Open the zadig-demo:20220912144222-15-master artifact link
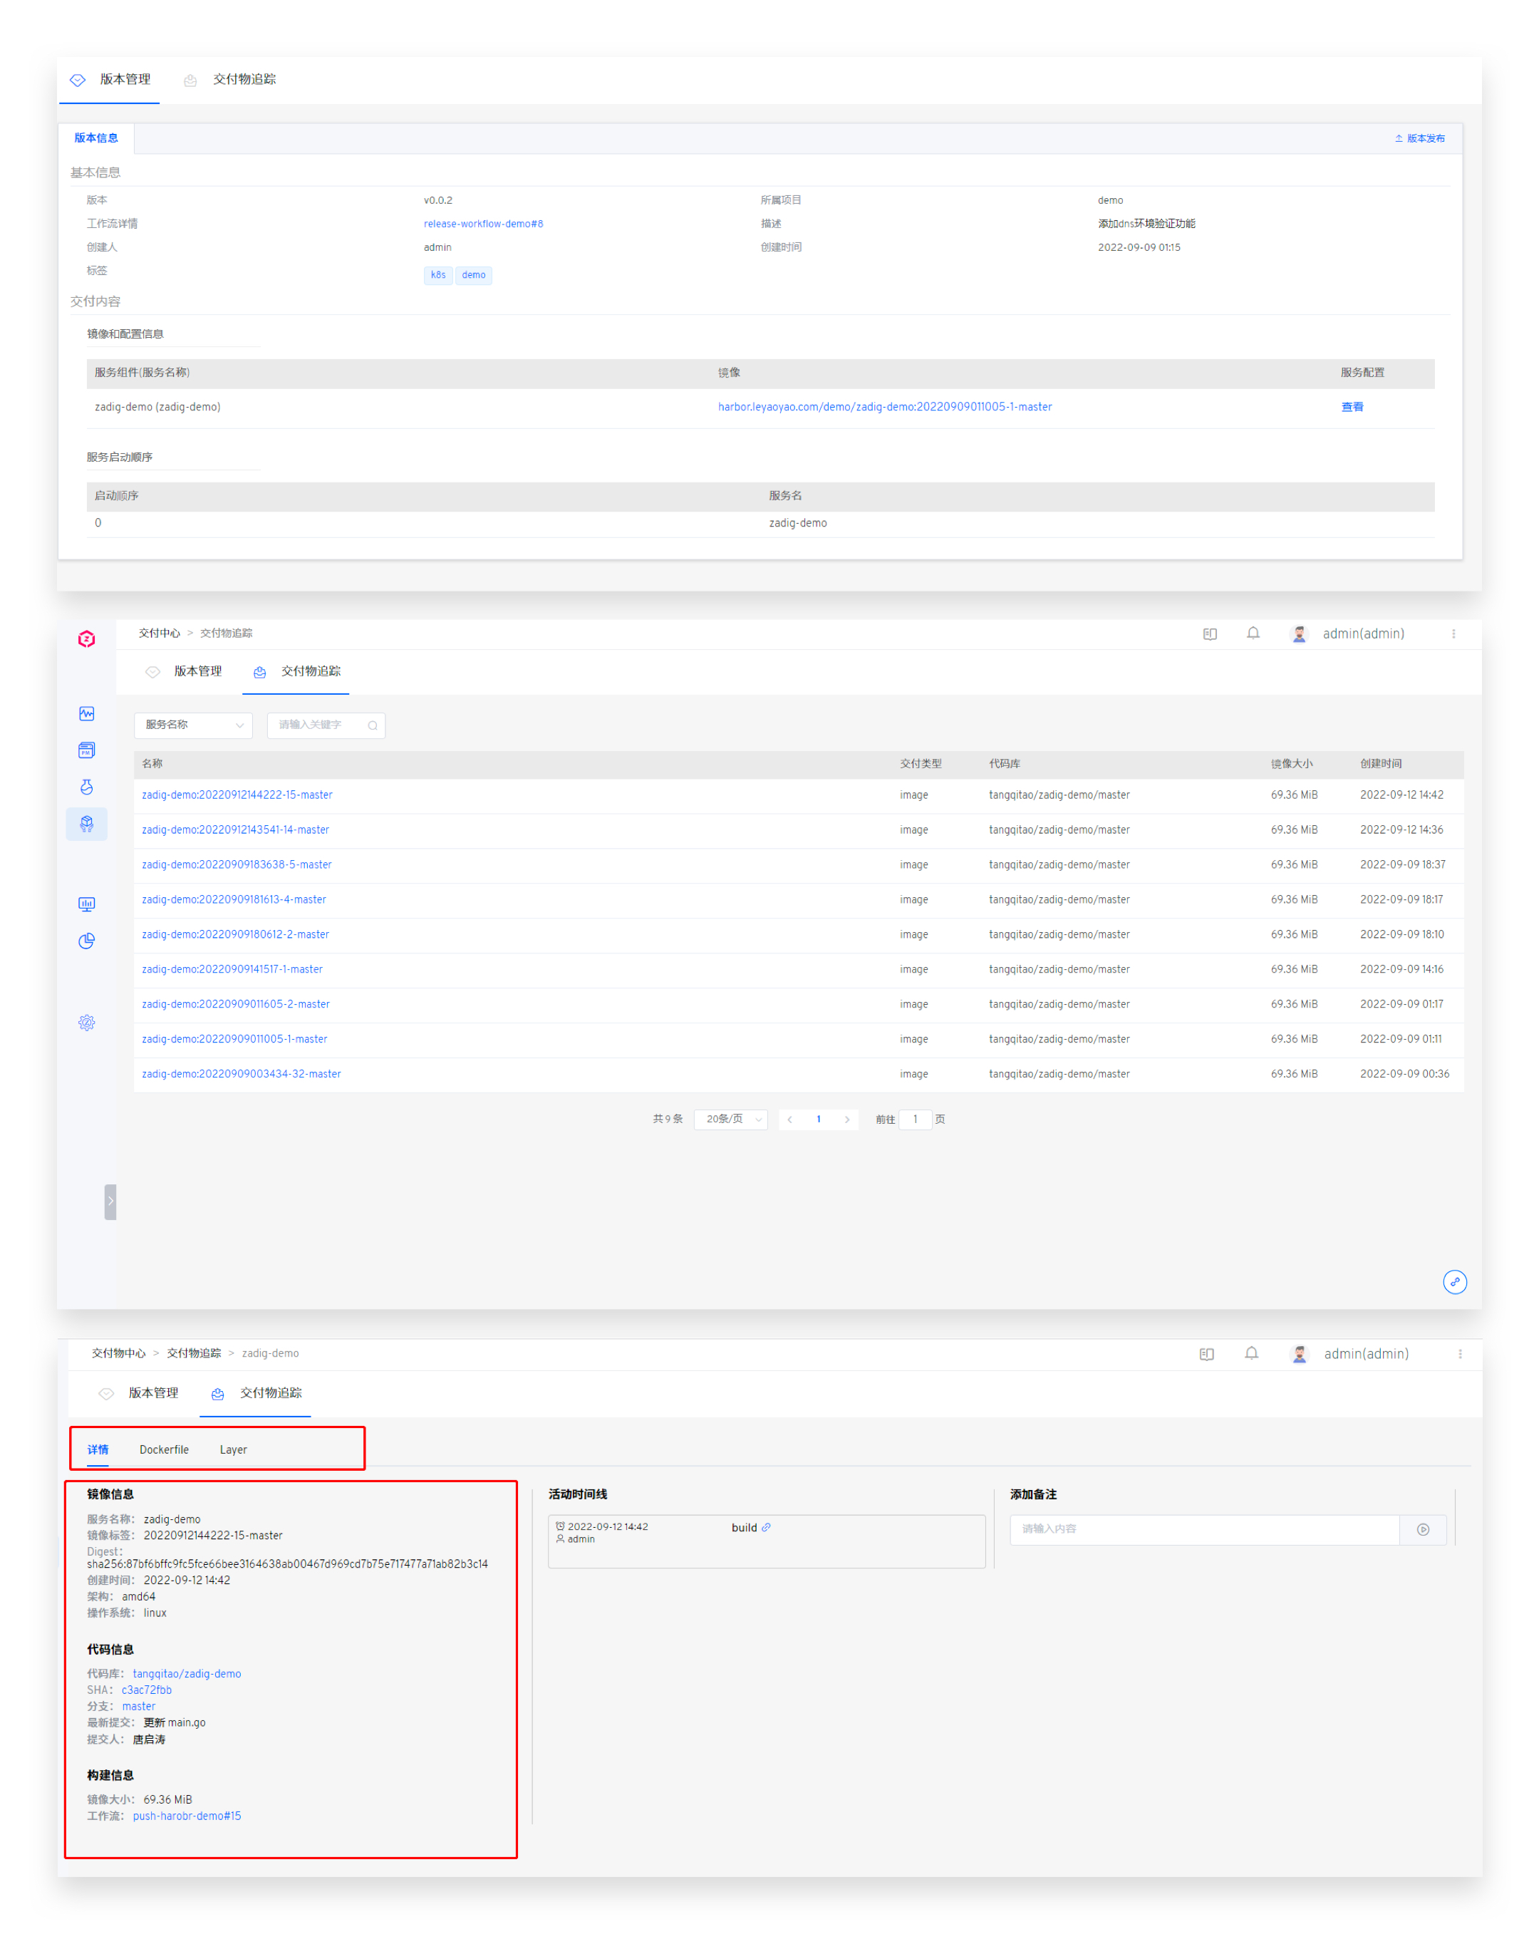The height and width of the screenshot is (1934, 1539). pyautogui.click(x=237, y=795)
